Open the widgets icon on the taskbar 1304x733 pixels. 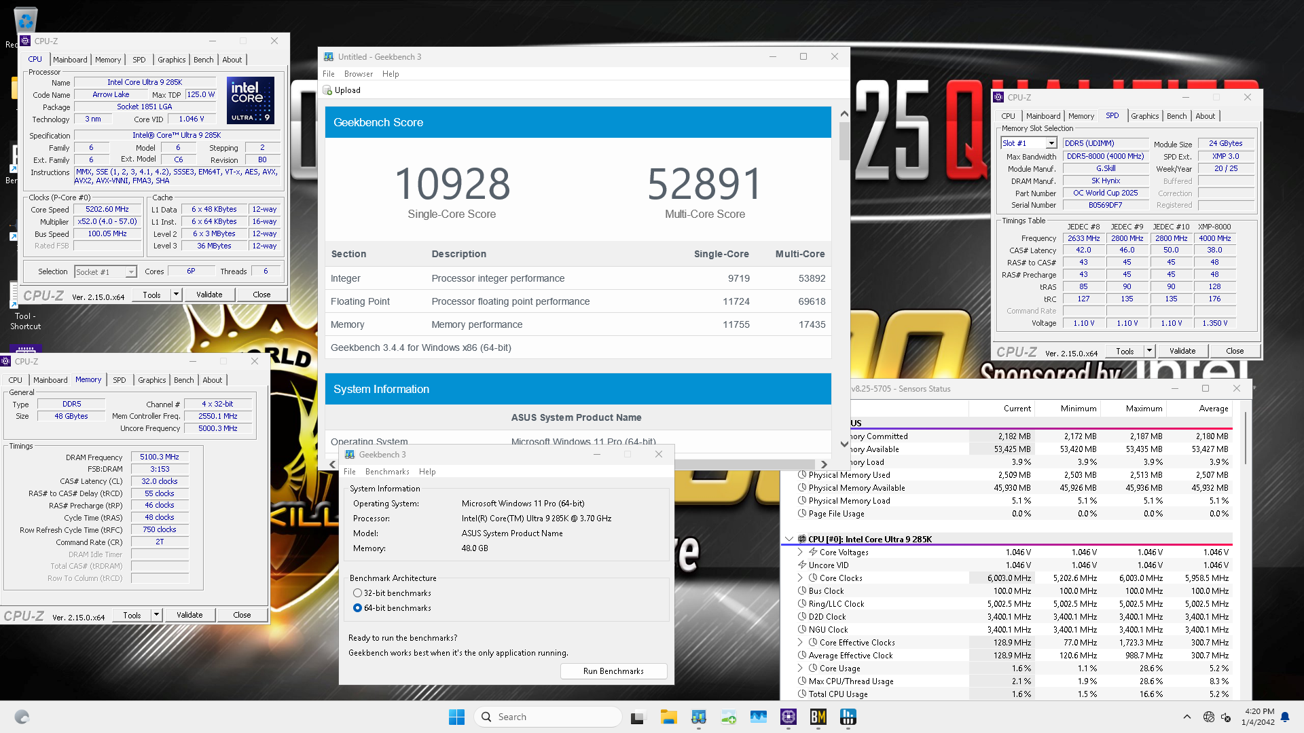pyautogui.click(x=22, y=717)
